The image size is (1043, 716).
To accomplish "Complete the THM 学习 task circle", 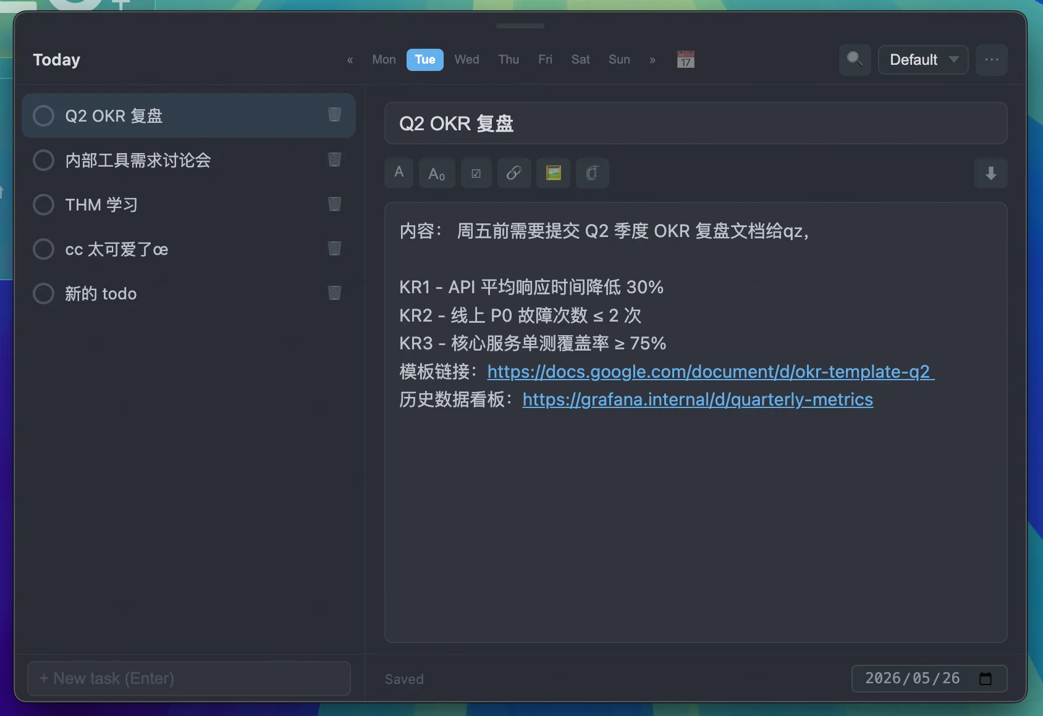I will (x=43, y=204).
